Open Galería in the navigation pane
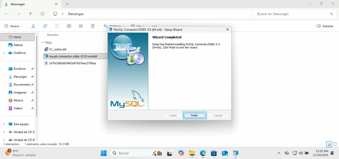Viewport: 339px width, 159px height. (x=18, y=45)
